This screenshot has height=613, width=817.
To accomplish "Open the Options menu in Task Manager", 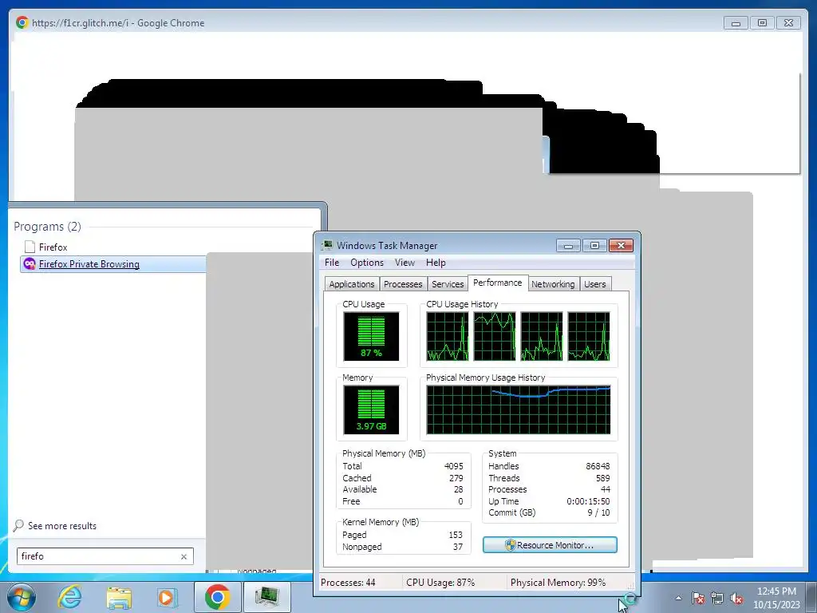I will (367, 263).
